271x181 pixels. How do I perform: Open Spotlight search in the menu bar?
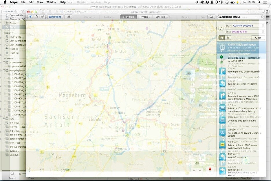click(259, 2)
